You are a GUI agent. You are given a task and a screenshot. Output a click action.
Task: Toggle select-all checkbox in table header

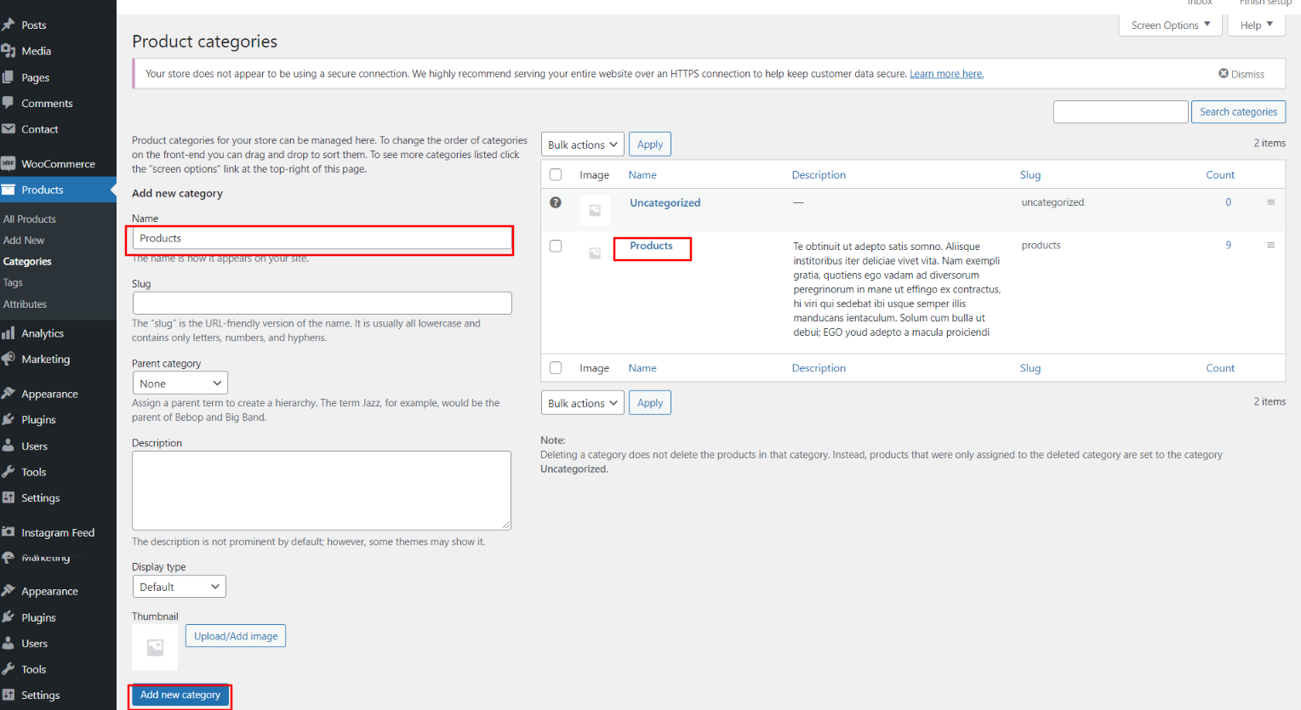click(556, 174)
